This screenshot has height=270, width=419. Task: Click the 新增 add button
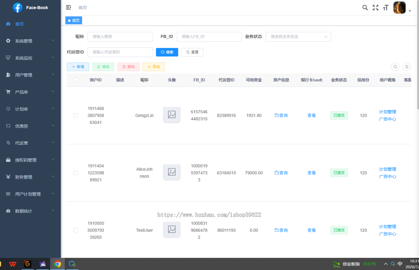78,67
